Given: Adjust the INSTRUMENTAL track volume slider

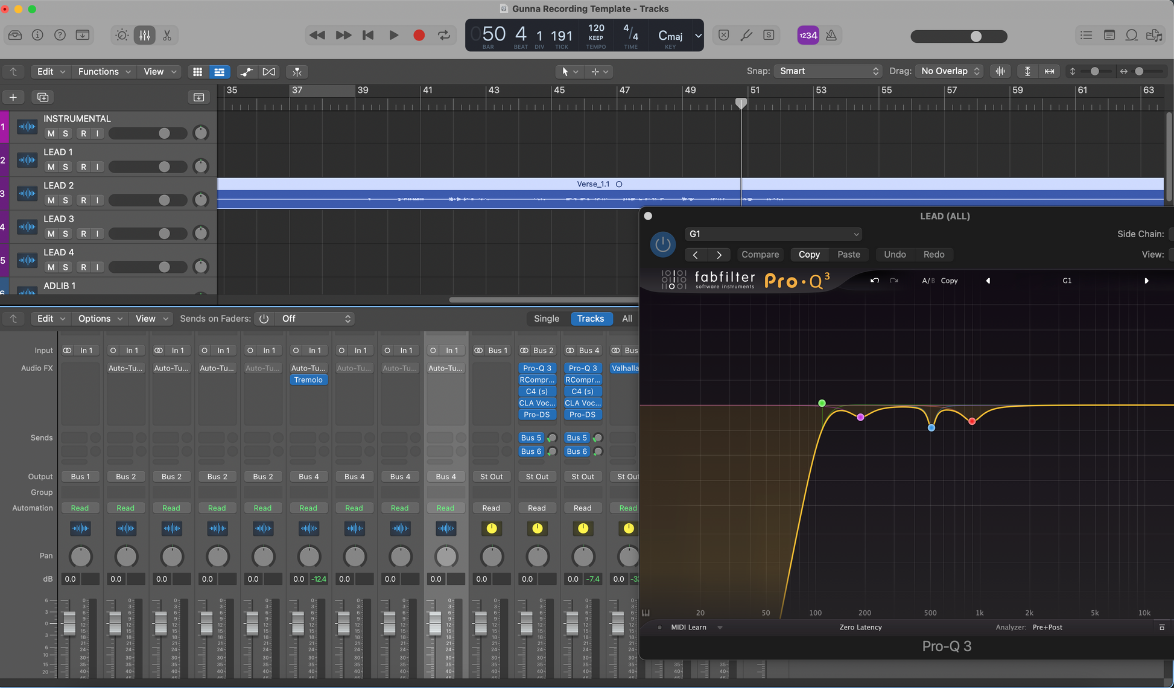Looking at the screenshot, I should [164, 133].
